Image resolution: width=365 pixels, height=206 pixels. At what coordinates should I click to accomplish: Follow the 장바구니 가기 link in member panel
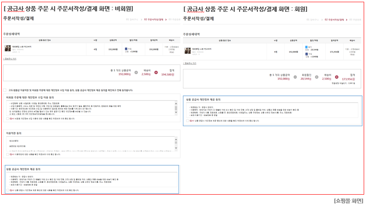pos(189,63)
